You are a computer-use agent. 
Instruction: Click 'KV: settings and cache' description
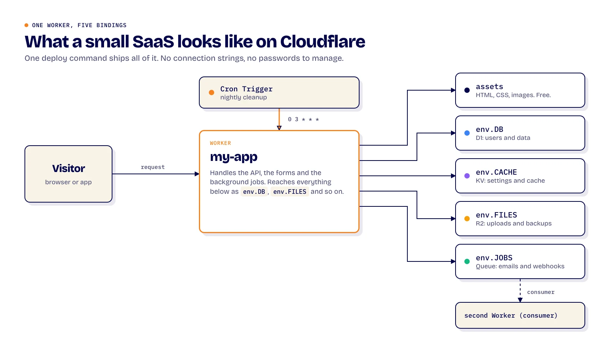(x=510, y=181)
